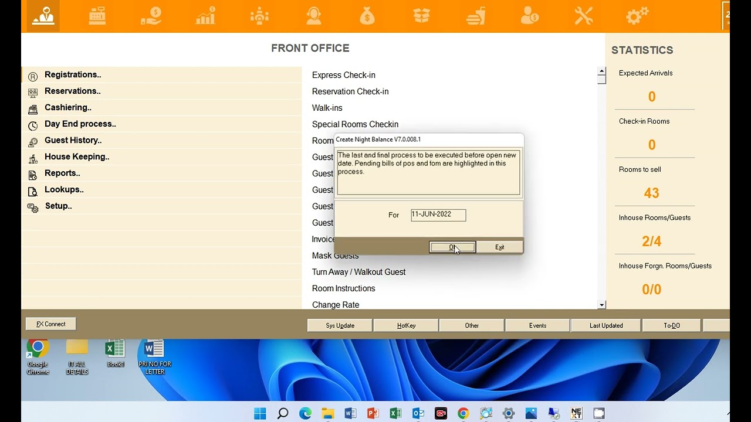The height and width of the screenshot is (422, 751).
Task: Open the Lookups menu
Action: 64,189
